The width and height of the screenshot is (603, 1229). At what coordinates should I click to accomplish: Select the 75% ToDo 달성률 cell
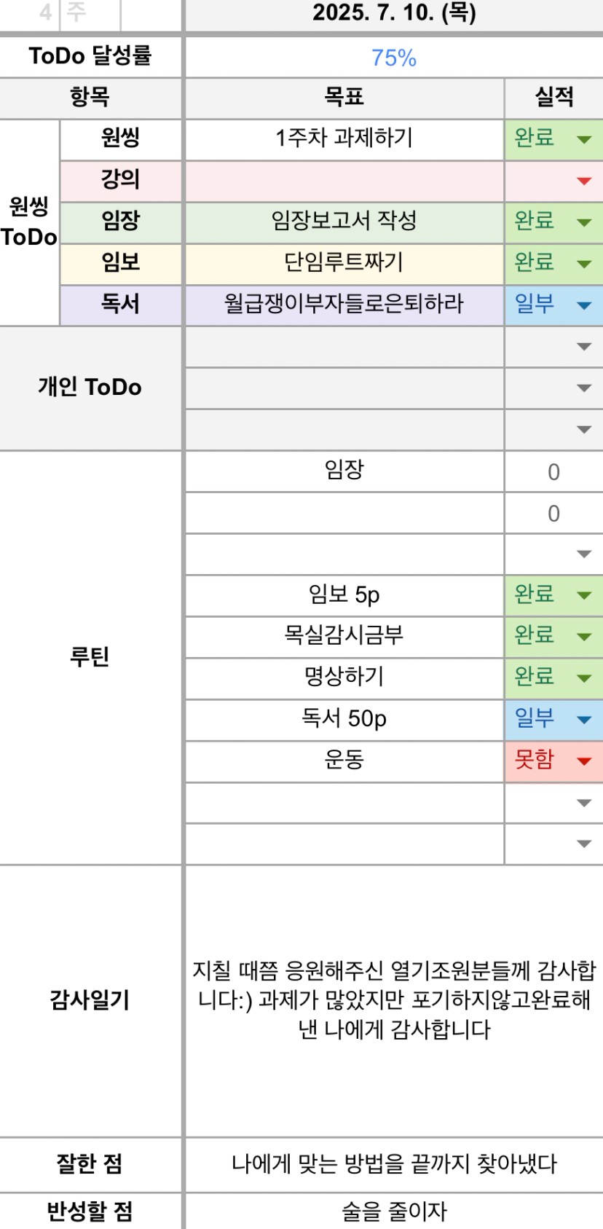pyautogui.click(x=394, y=57)
